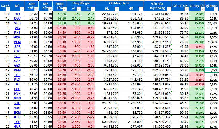
Task: Open the TCB stock link
Action: click(x=17, y=122)
